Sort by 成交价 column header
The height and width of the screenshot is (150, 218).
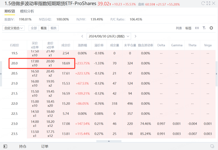66,45
